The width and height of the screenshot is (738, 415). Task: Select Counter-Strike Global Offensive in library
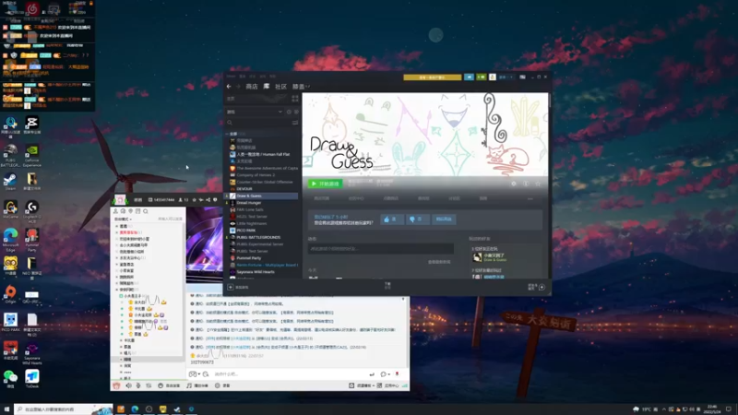263,182
